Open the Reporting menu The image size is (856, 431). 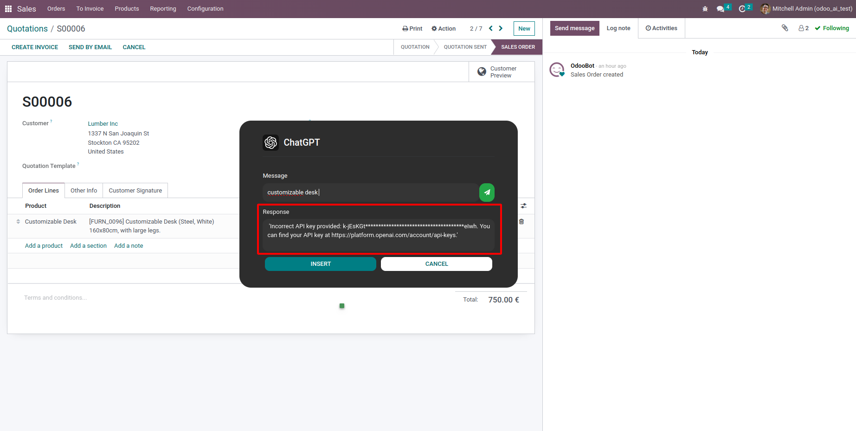click(163, 9)
